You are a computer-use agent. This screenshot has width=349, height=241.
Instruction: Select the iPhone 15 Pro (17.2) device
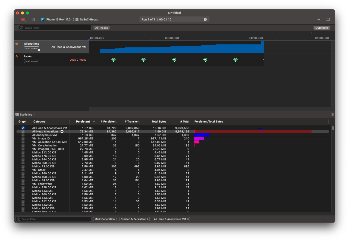56,19
